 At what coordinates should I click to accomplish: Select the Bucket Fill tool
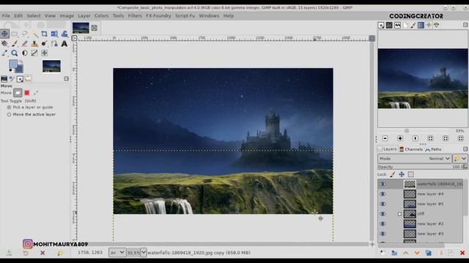[x=4, y=44]
